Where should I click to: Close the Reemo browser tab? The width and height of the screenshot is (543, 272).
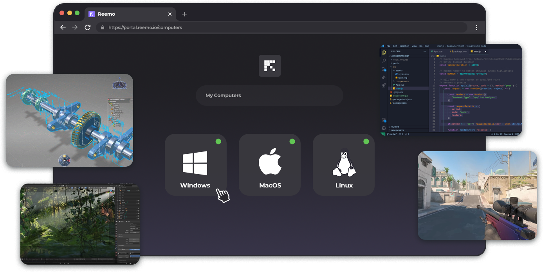[170, 14]
